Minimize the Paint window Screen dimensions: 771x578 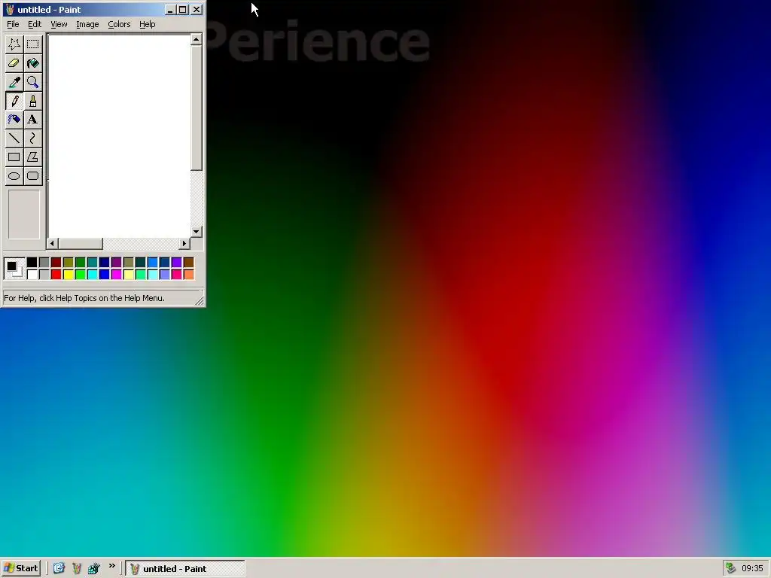coord(170,9)
